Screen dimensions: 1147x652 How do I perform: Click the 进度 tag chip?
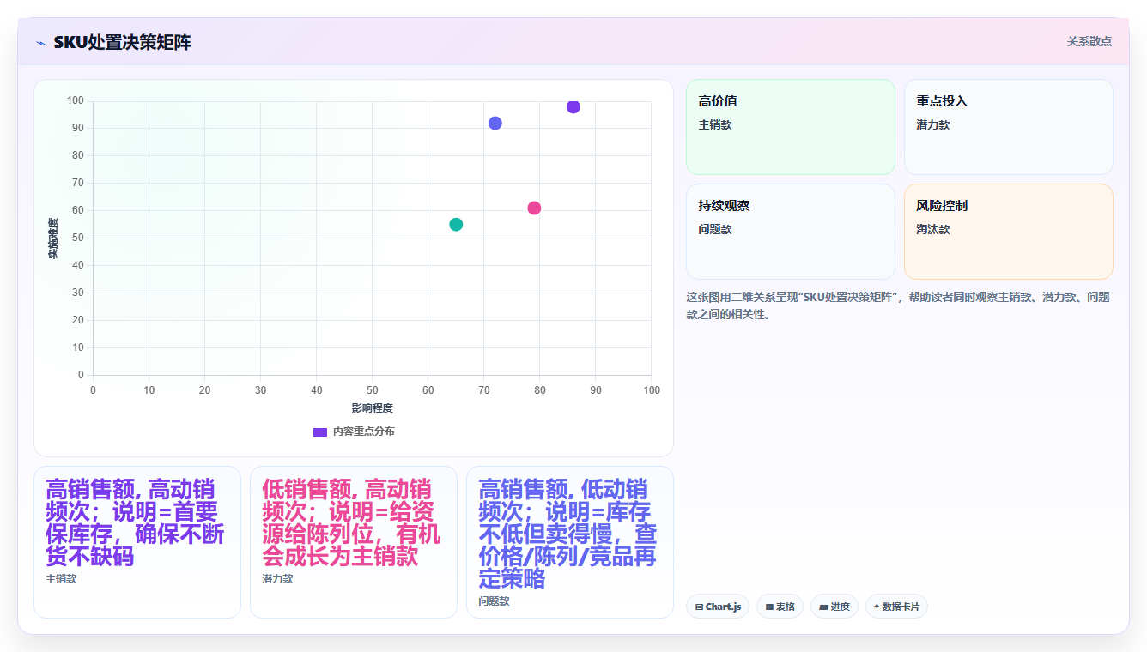coord(834,607)
